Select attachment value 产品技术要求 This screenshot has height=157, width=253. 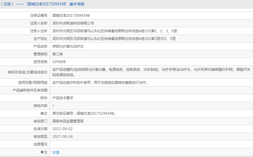63,98
